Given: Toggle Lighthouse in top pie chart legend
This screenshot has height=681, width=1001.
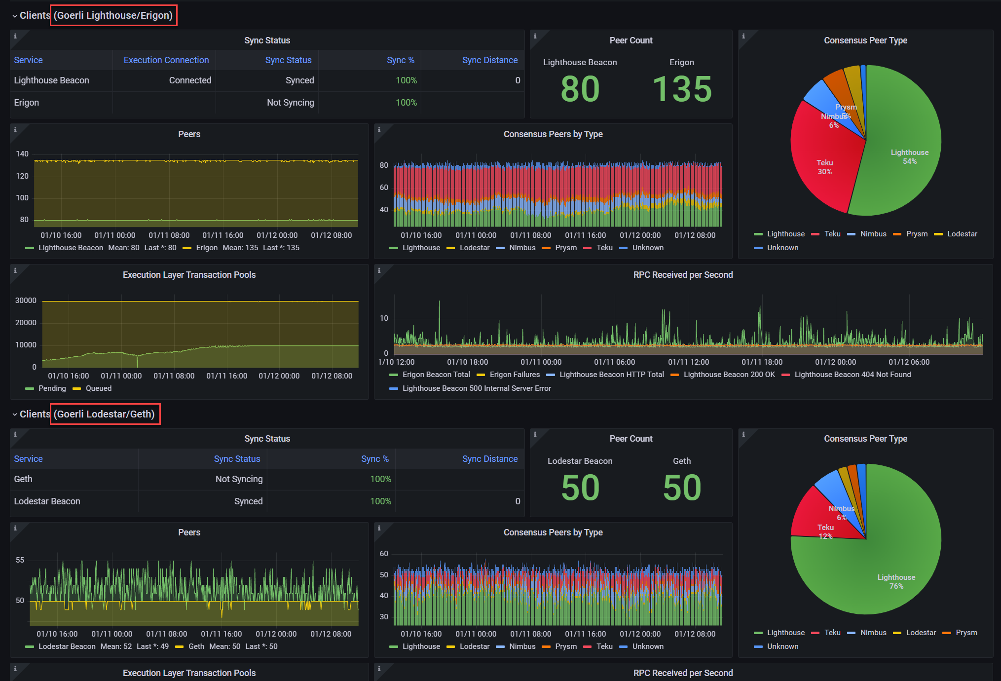Looking at the screenshot, I should [x=785, y=234].
